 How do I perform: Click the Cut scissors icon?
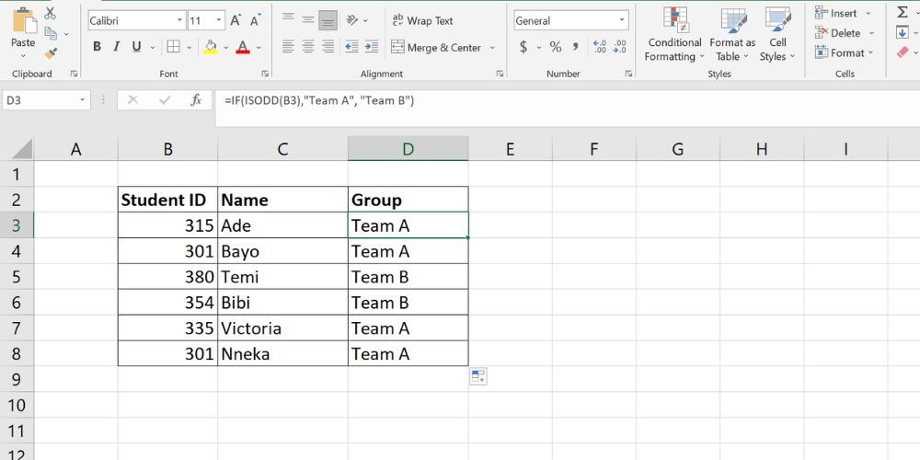click(50, 14)
